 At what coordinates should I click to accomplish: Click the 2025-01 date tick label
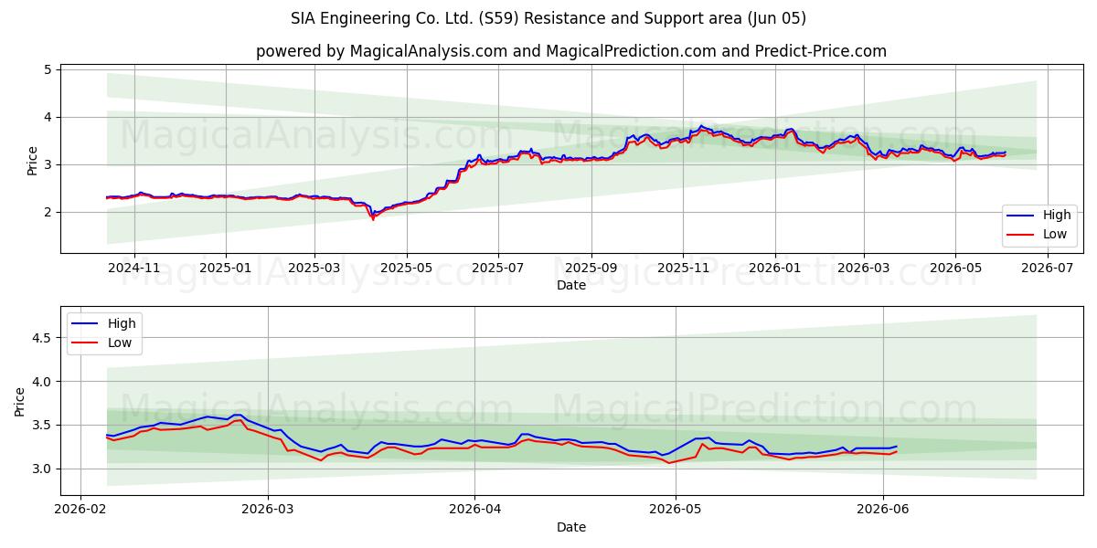[x=225, y=269]
